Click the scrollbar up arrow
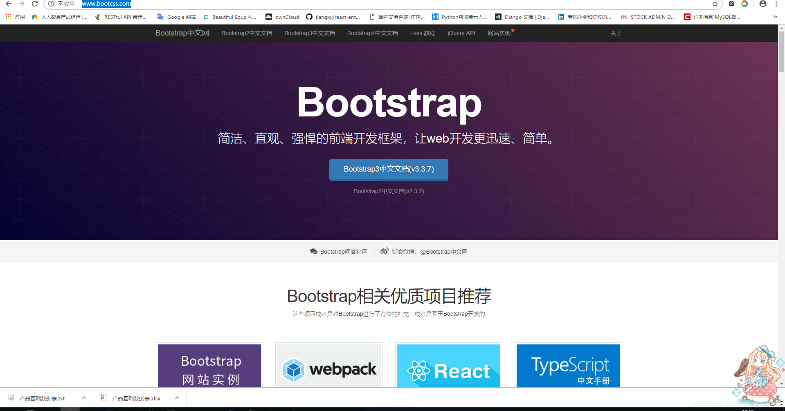785x411 pixels. click(781, 28)
